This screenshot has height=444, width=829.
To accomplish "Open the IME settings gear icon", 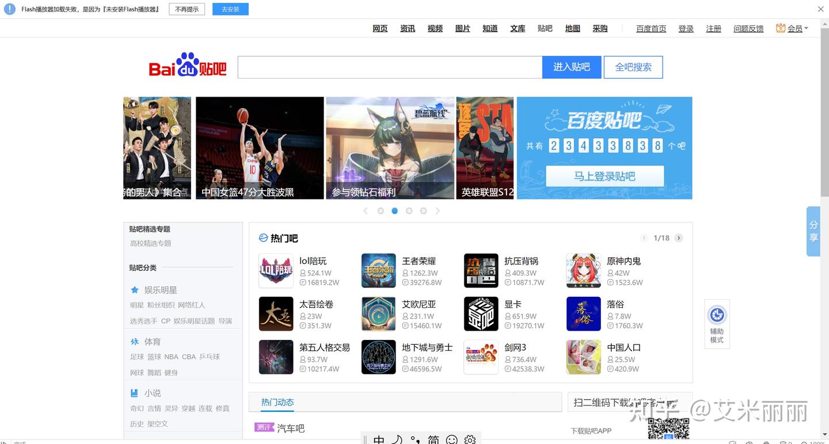I will (x=470, y=439).
